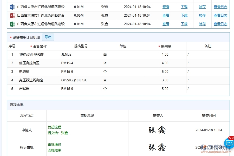Viewport: 234px width, 156px height.
Task: Click 下载 link on the PDF row
Action: coord(184,15)
